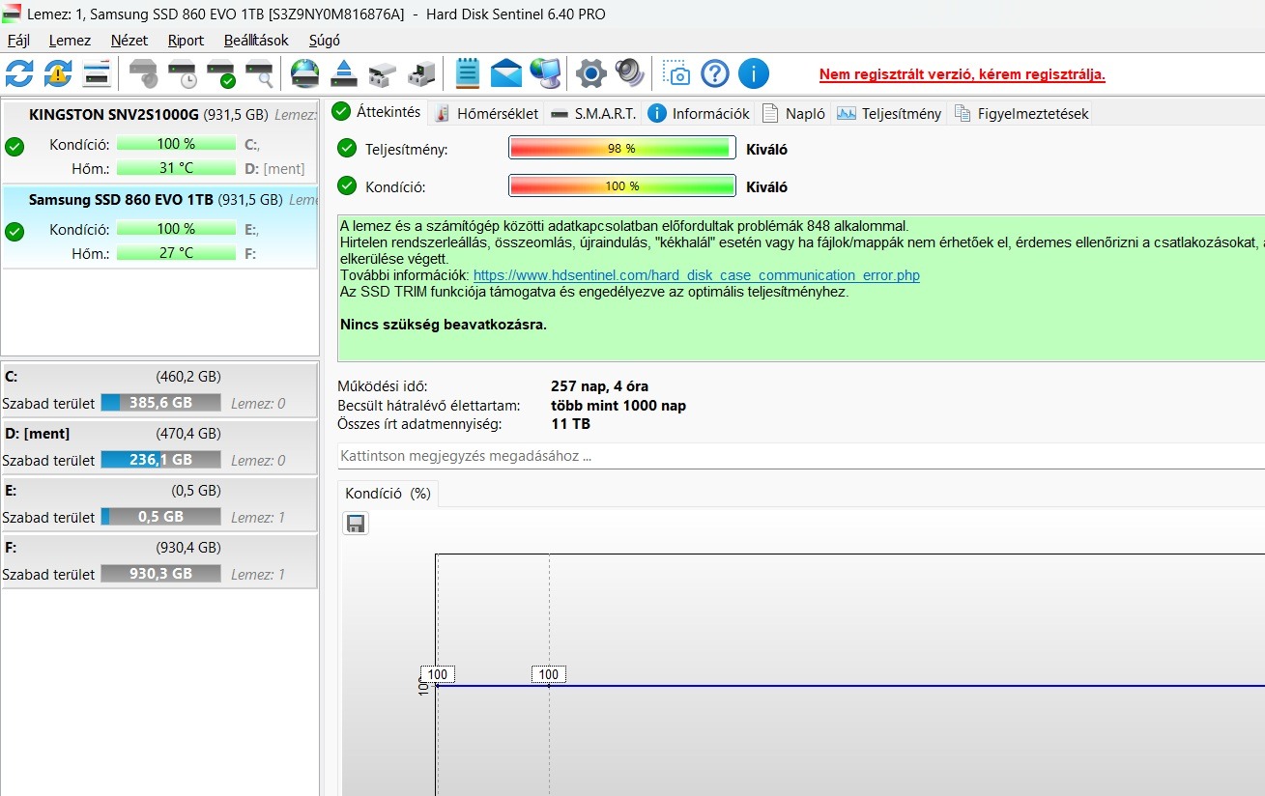Open the blue notepad report icon
This screenshot has height=796, width=1265.
pyautogui.click(x=467, y=73)
